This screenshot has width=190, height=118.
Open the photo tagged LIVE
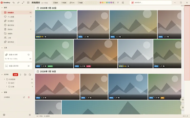click(96, 54)
